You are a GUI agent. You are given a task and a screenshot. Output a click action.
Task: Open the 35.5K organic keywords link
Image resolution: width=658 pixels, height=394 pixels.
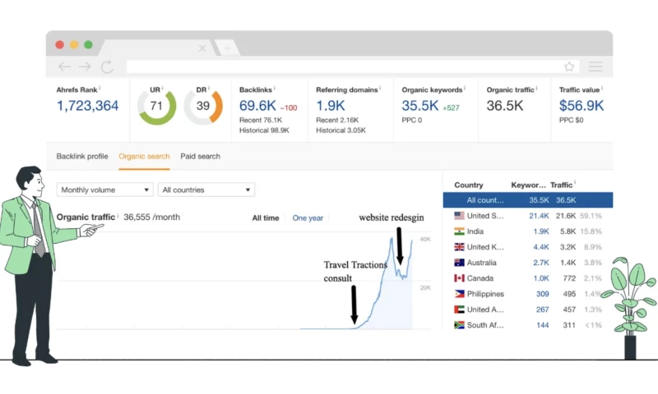(x=419, y=106)
